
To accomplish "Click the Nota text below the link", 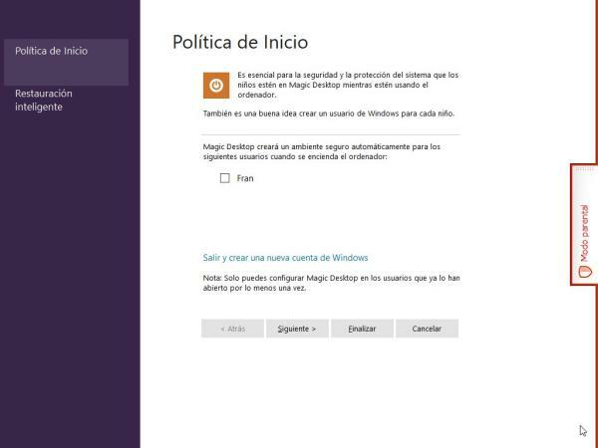I will click(330, 283).
